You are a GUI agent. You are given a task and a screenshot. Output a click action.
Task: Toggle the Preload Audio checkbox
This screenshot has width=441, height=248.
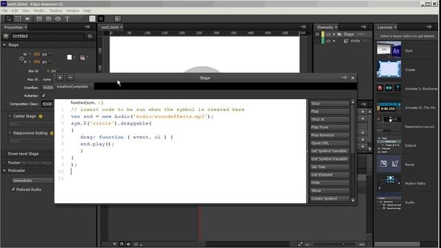[x=13, y=189]
